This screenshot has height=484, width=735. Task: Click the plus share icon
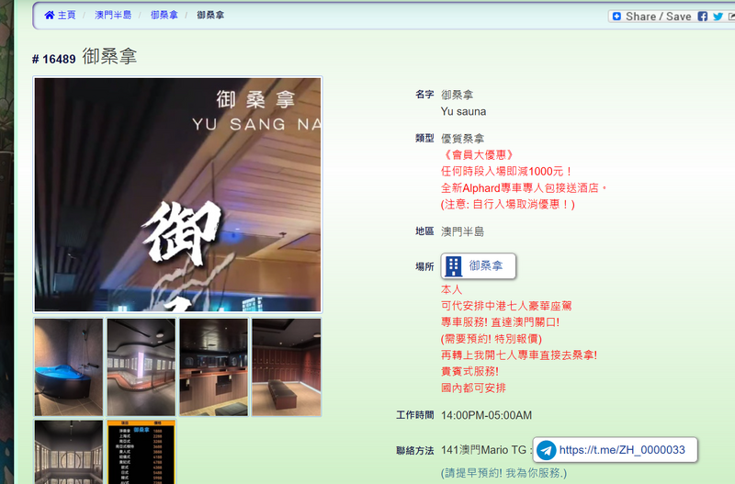click(616, 17)
